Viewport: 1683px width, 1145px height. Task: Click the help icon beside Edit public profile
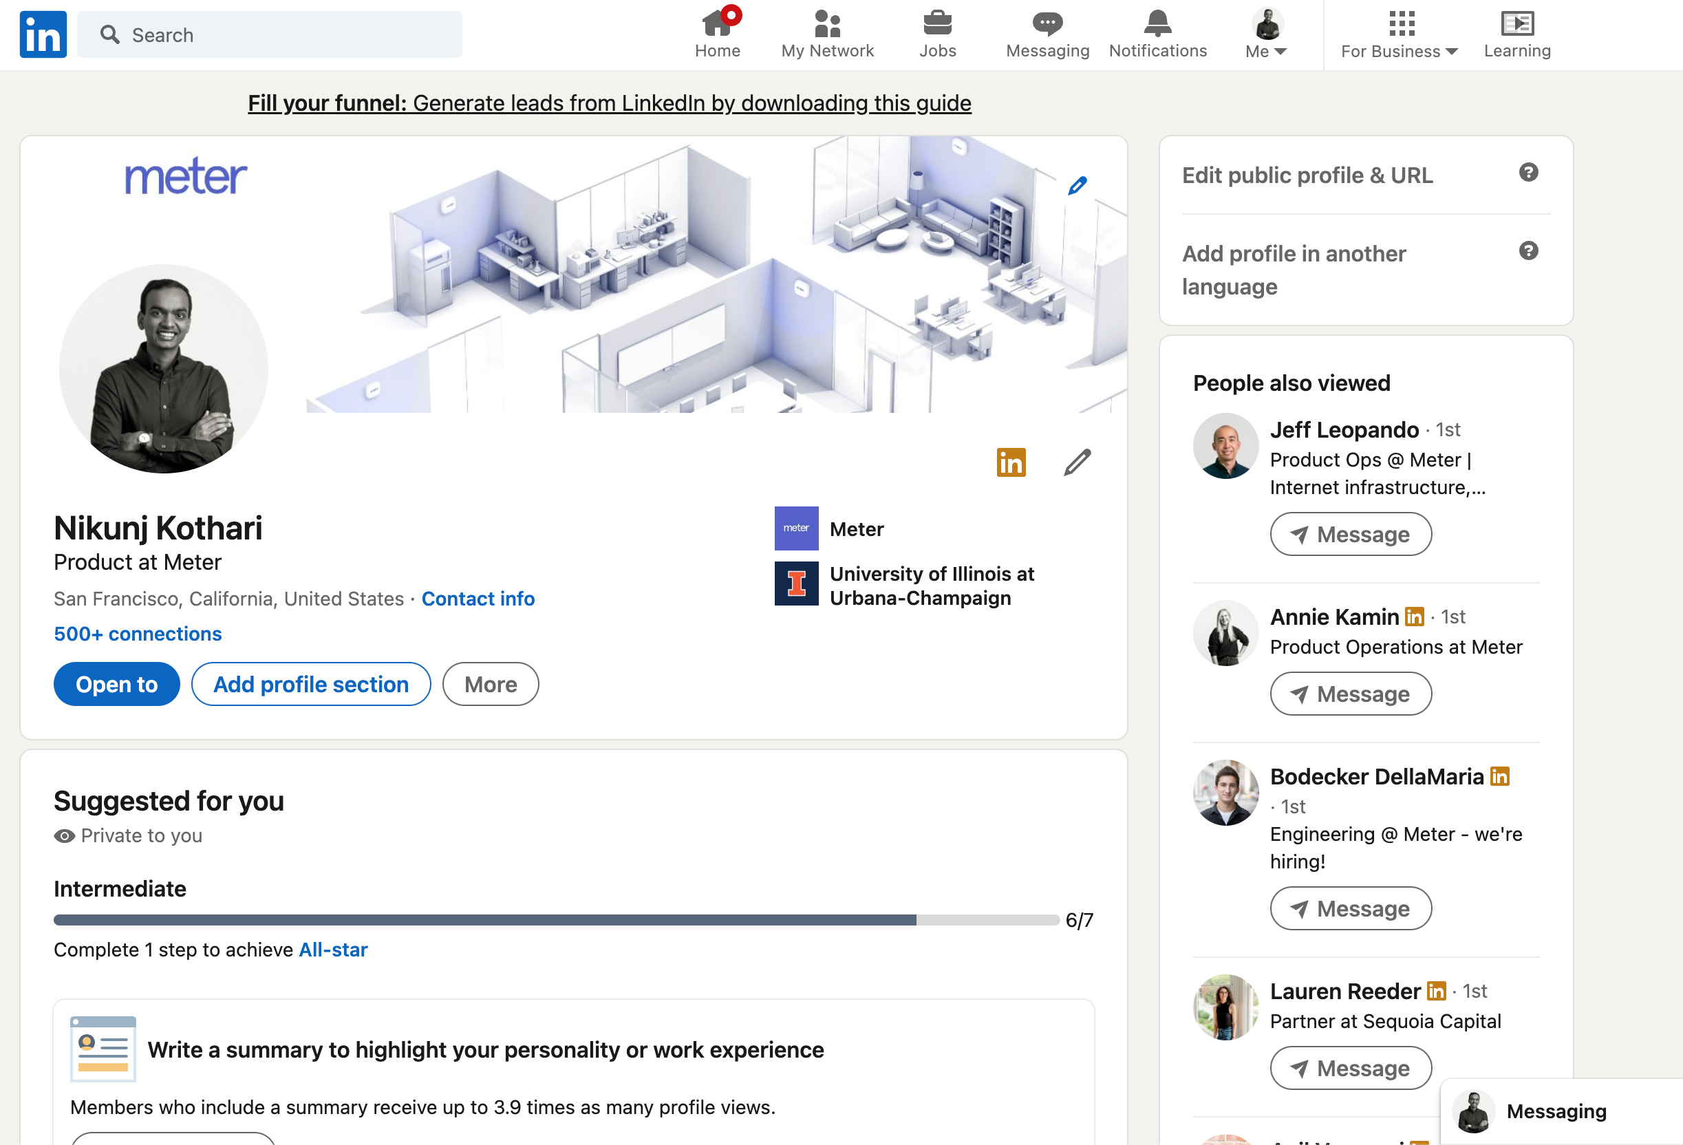1528,172
